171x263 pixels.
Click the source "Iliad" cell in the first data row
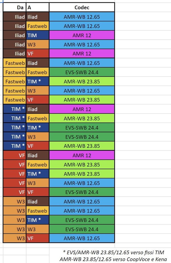coord(15,17)
